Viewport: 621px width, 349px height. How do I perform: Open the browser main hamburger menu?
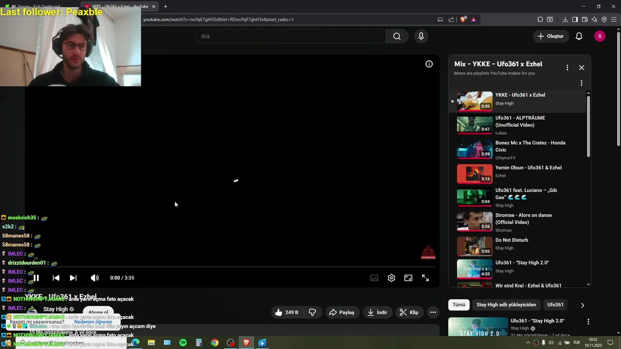pos(614,19)
